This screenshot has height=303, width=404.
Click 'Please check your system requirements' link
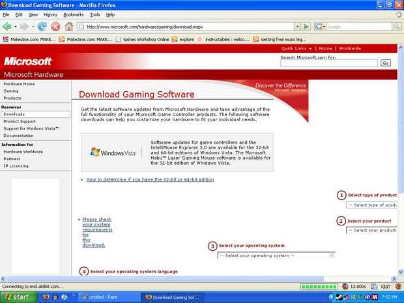pyautogui.click(x=97, y=232)
